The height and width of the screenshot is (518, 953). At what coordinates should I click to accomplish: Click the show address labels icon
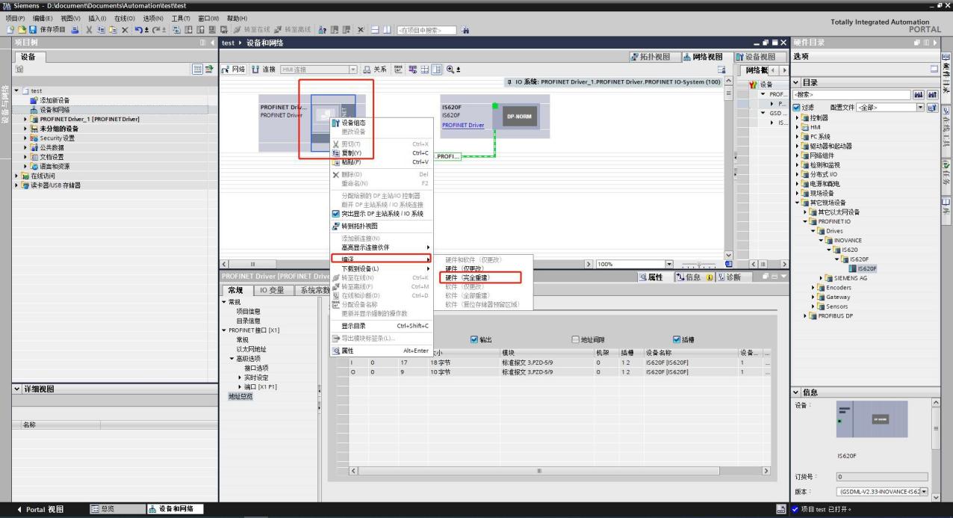pyautogui.click(x=412, y=69)
